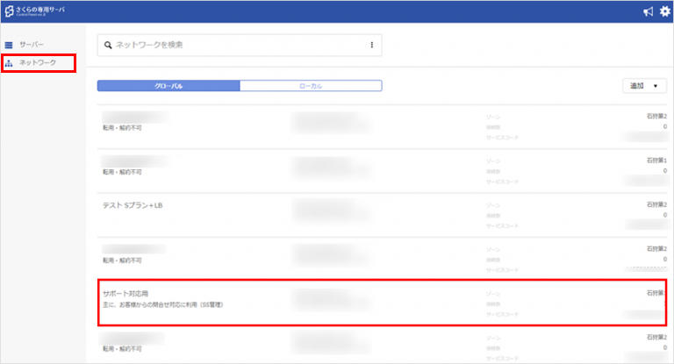
Task: Switch to the グローバル tab
Action: [x=168, y=86]
